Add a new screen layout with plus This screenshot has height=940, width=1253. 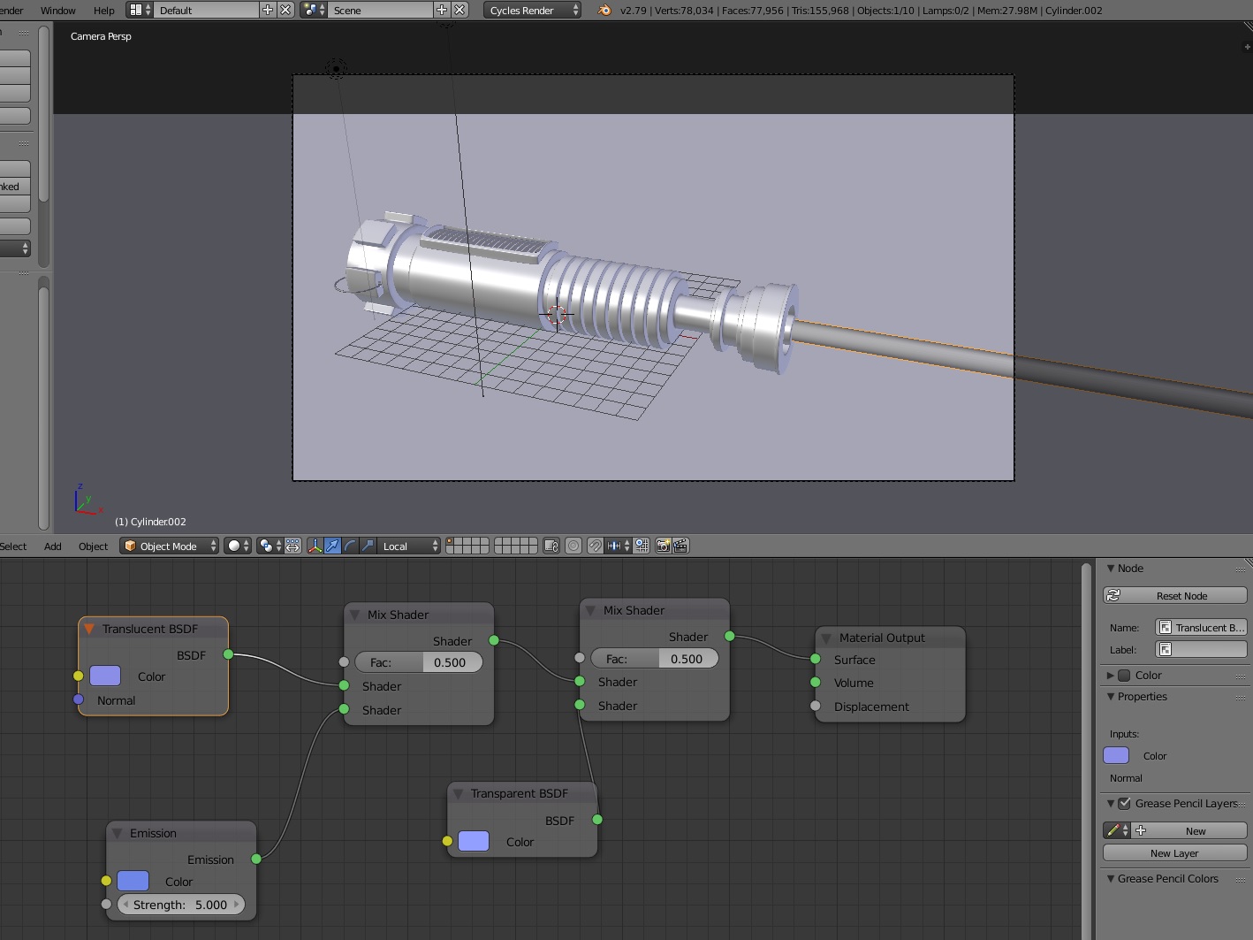click(268, 10)
